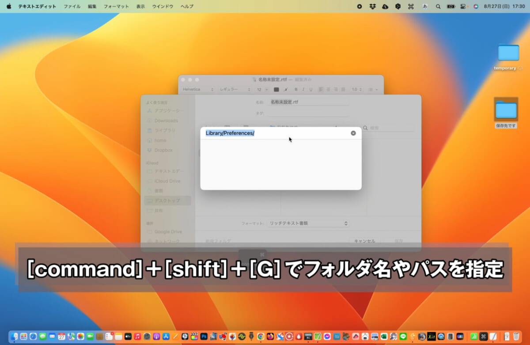530x345 pixels.
Task: Open the ファイル menu
Action: coord(72,7)
